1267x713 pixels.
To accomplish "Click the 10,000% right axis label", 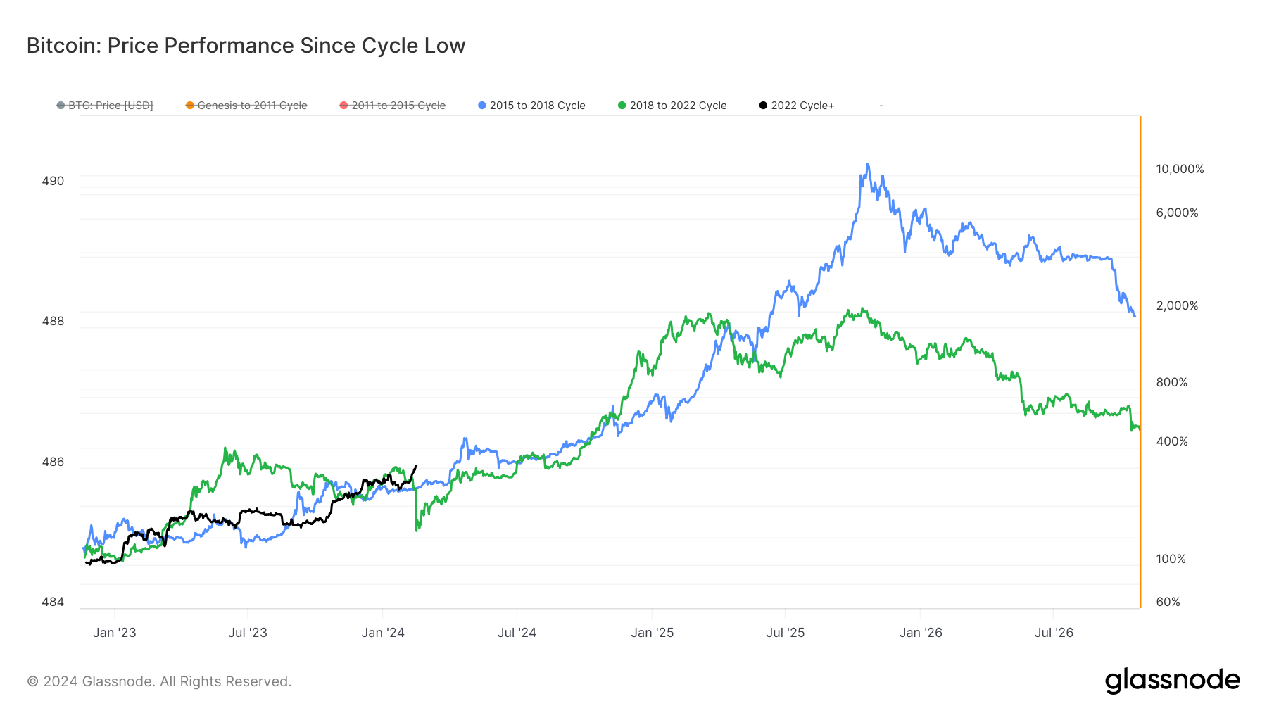I will [x=1180, y=169].
